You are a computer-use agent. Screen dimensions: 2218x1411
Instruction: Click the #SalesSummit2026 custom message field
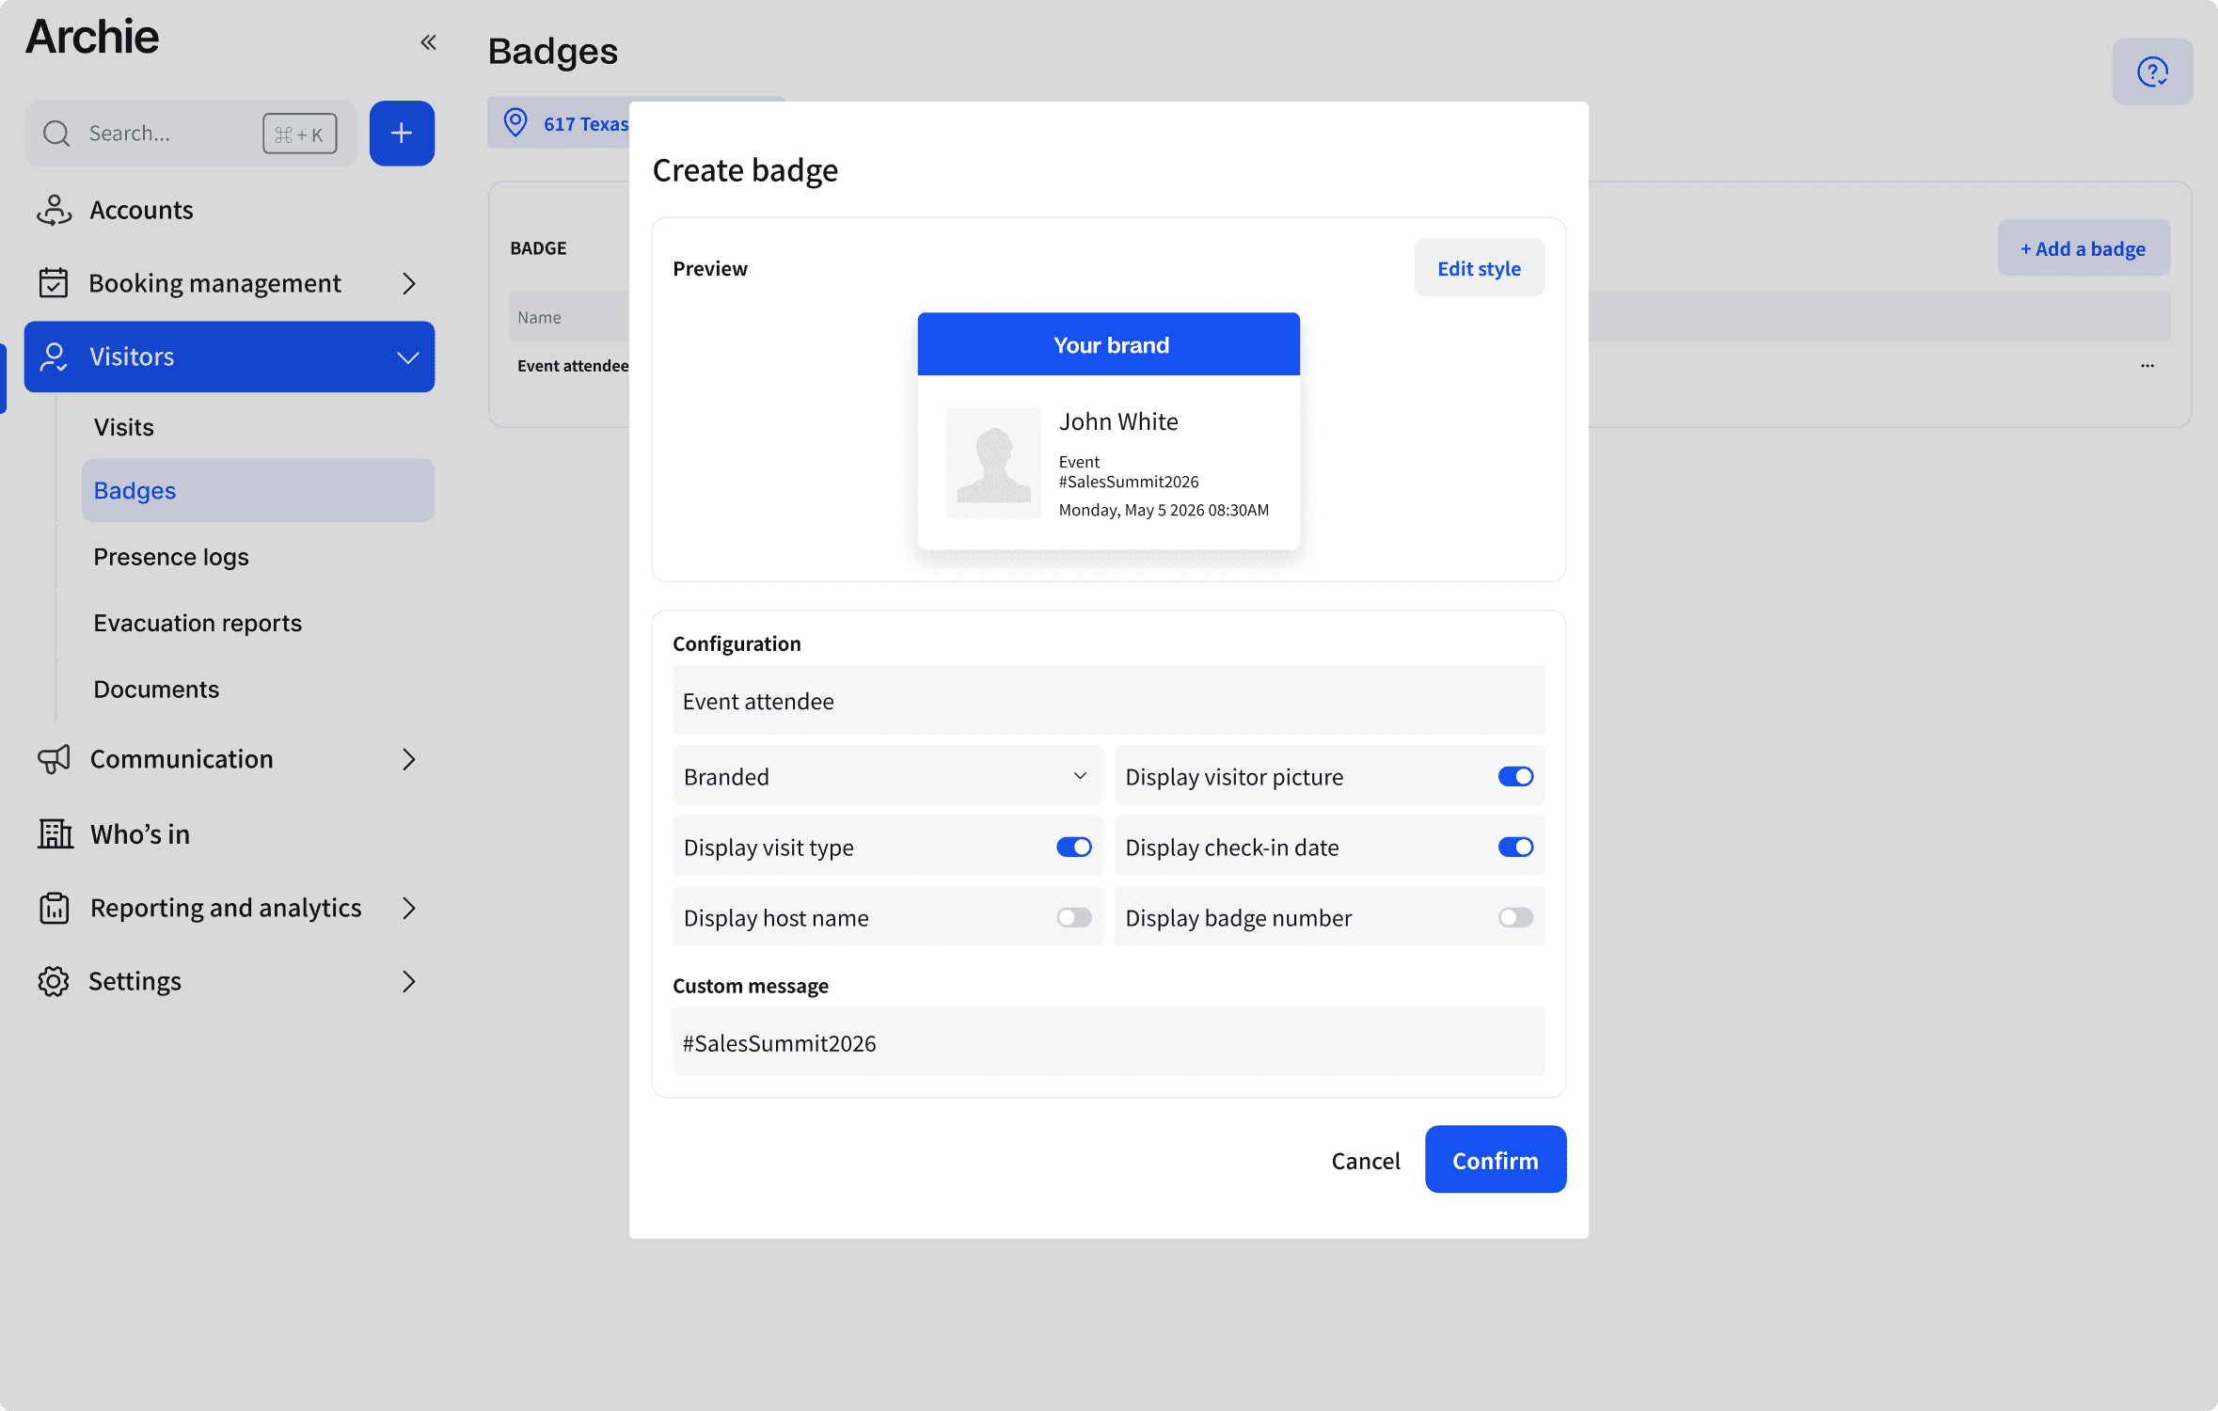pos(1108,1042)
